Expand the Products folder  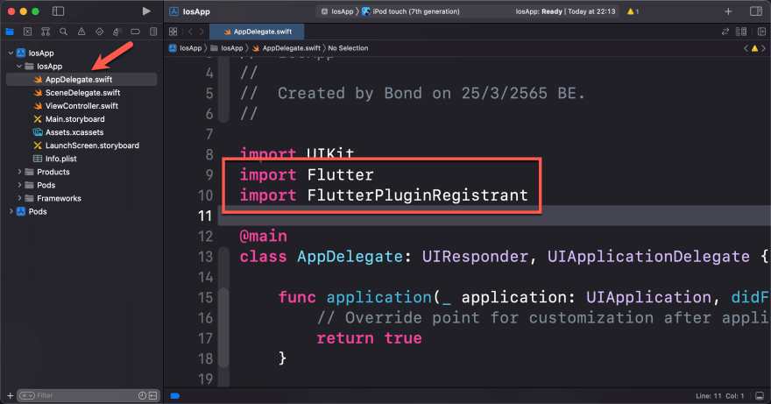coord(19,172)
